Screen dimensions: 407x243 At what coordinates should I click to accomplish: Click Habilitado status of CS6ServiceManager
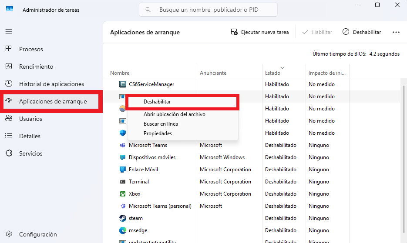point(277,84)
